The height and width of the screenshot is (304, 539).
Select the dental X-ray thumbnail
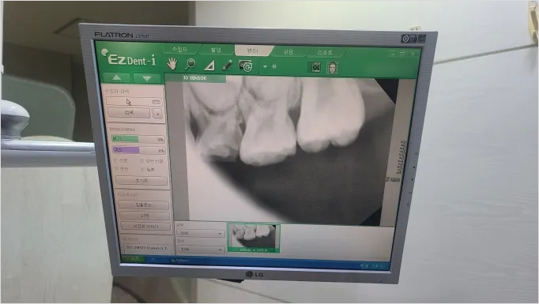pos(254,238)
